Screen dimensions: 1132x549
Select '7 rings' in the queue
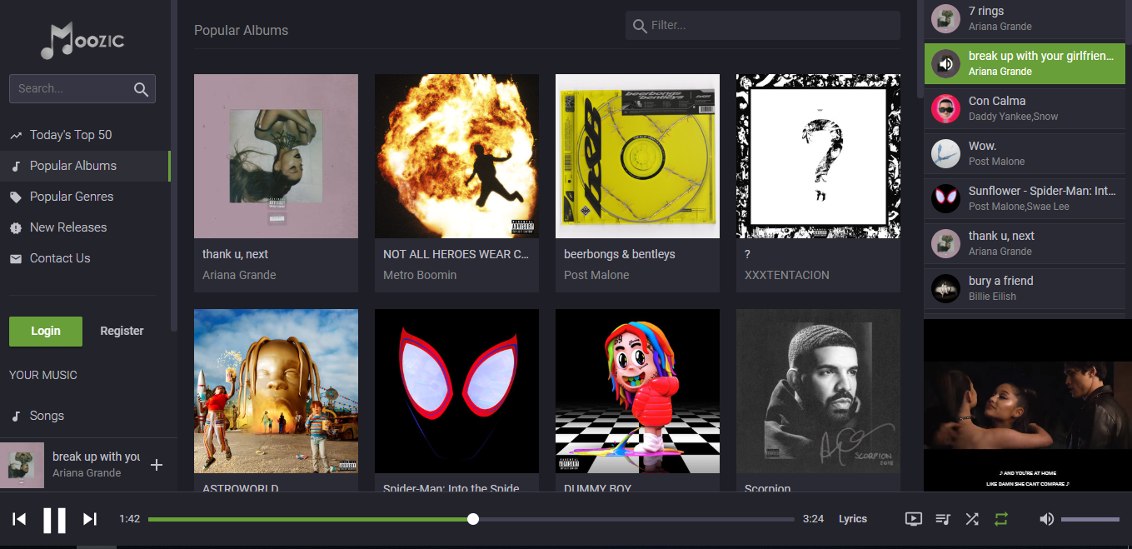[1024, 17]
